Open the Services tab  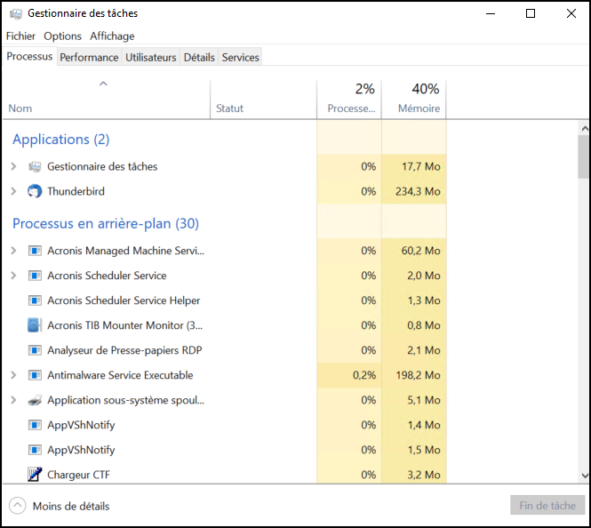tap(241, 57)
